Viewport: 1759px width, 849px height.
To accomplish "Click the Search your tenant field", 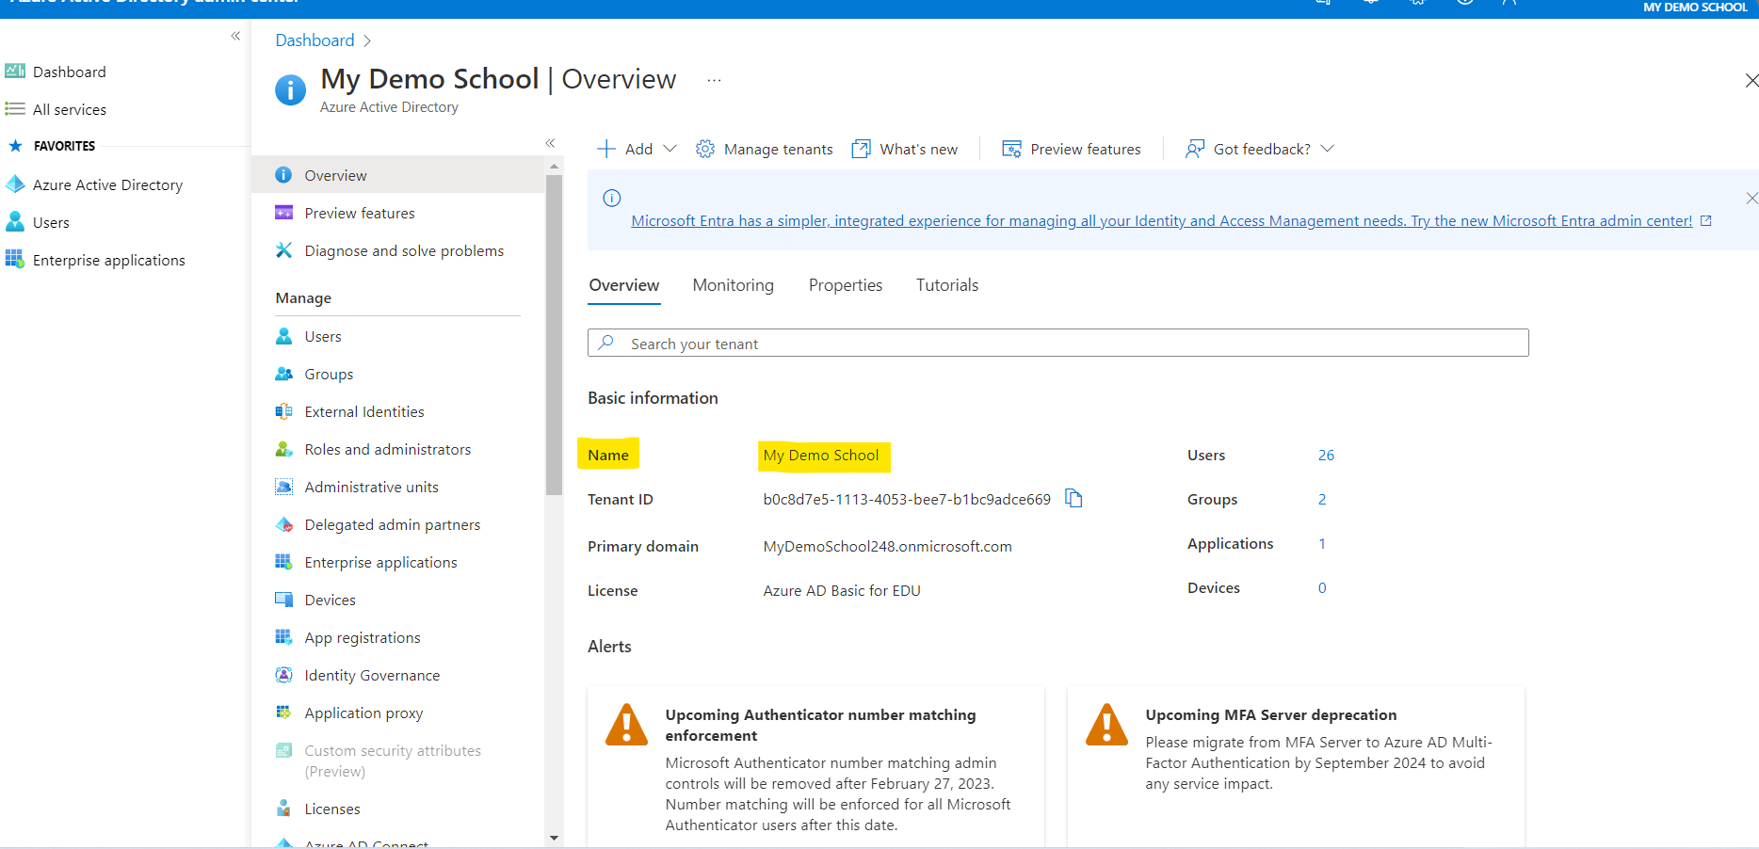I will tap(1057, 343).
